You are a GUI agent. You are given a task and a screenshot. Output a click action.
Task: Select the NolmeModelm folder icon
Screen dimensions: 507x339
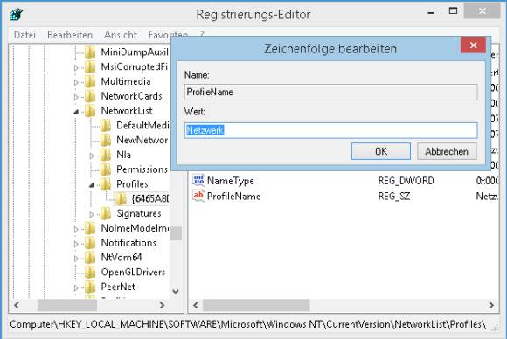(90, 228)
